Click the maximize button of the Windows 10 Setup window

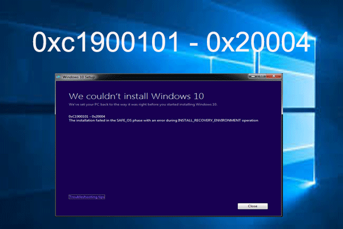tap(262, 76)
